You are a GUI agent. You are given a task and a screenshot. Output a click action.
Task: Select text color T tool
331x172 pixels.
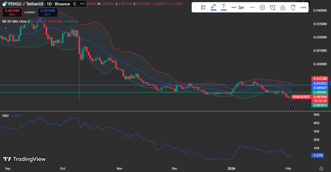click(224, 7)
